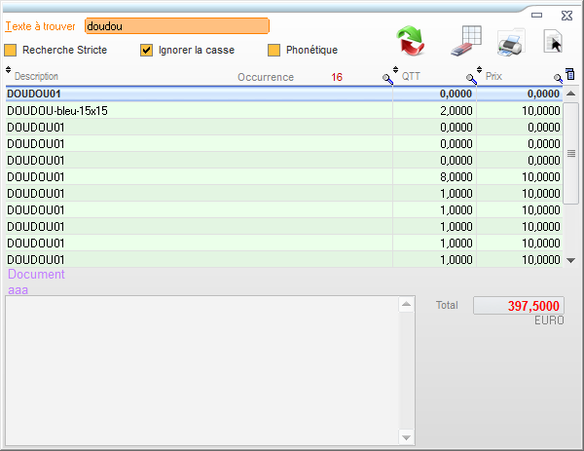Click the magnifier icon in QTT column header

coord(471,78)
